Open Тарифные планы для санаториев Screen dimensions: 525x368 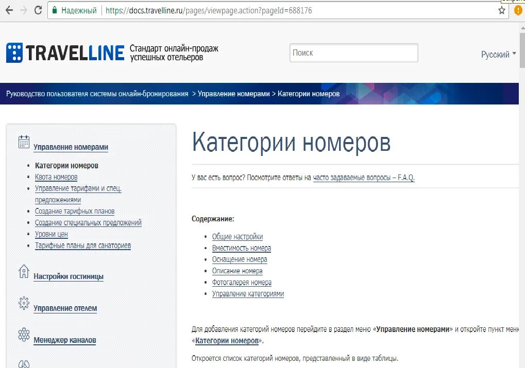[x=83, y=246]
